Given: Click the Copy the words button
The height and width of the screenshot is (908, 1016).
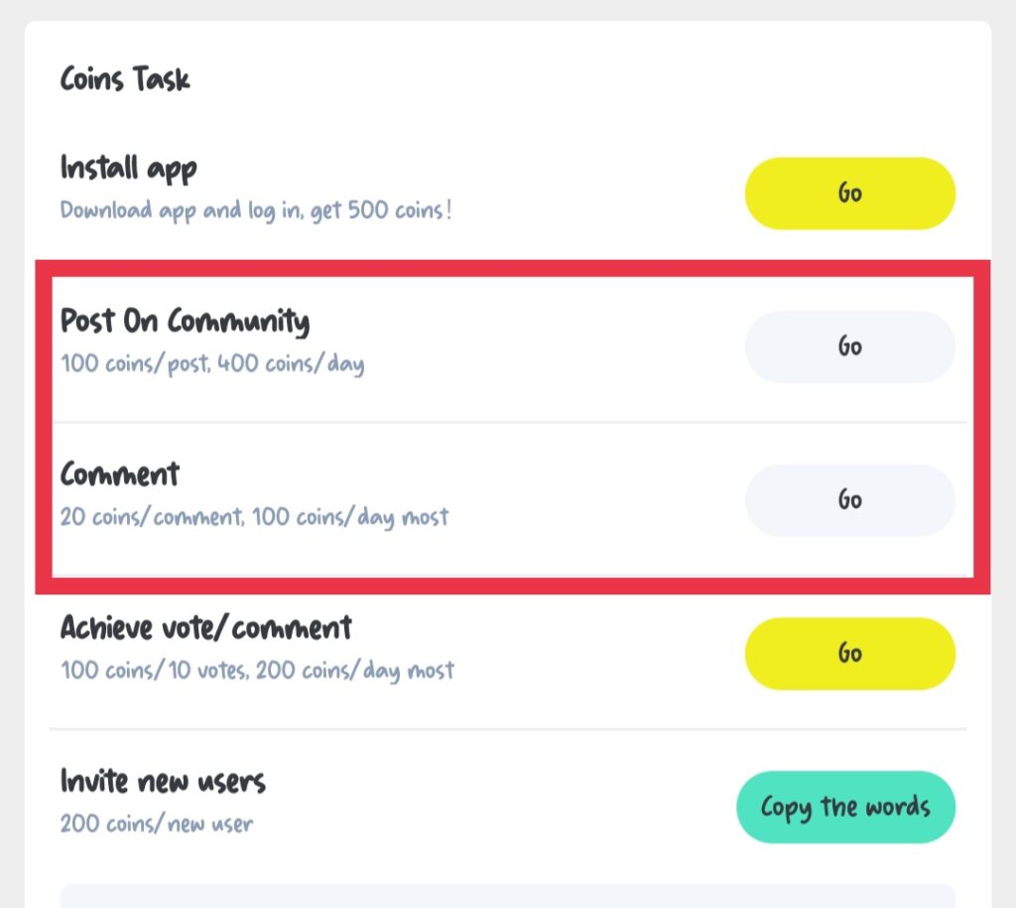Looking at the screenshot, I should (x=845, y=807).
